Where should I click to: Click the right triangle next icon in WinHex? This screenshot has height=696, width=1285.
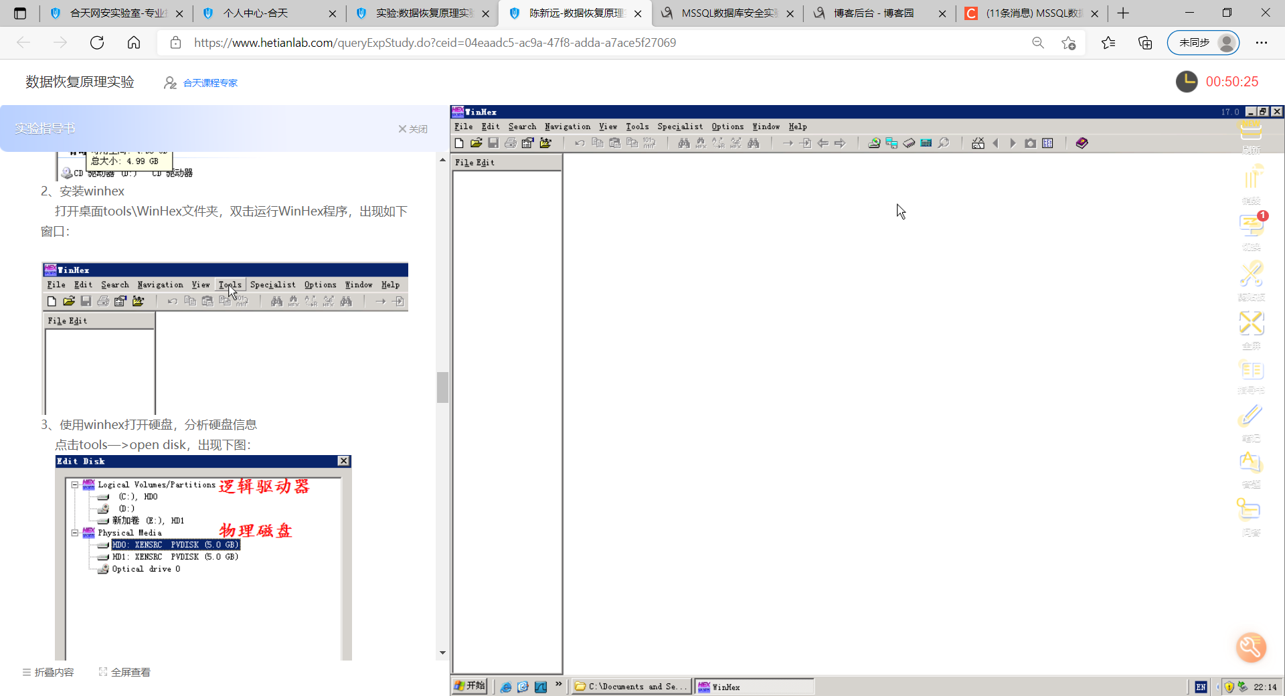pos(1013,143)
